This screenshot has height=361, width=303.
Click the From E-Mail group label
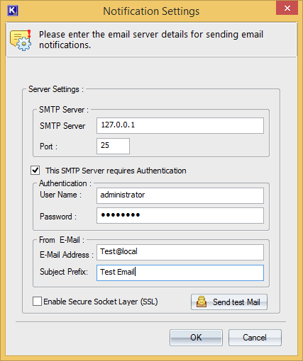click(x=62, y=240)
